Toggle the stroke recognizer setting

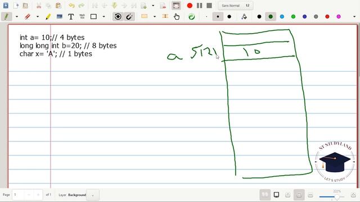[x=118, y=16]
